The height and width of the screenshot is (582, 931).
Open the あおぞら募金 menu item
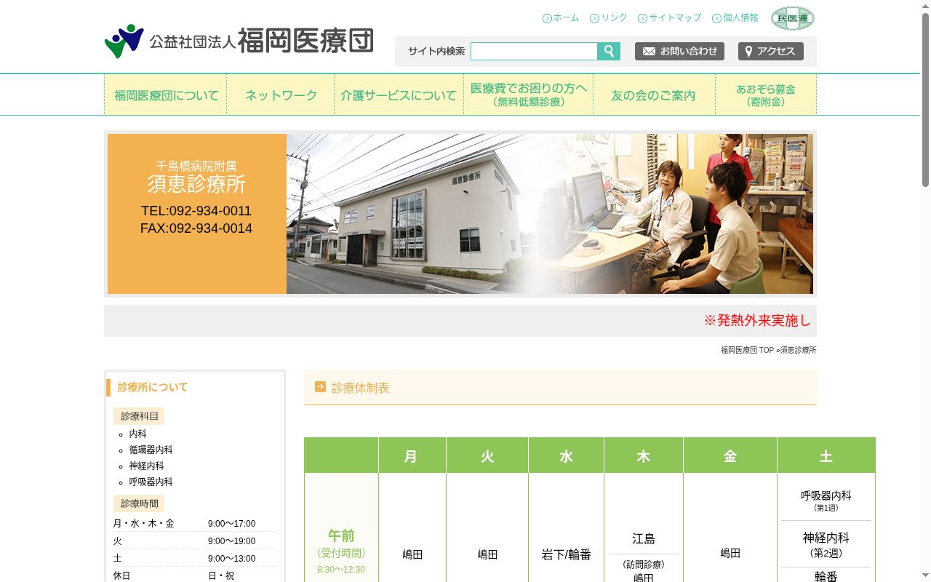[766, 95]
